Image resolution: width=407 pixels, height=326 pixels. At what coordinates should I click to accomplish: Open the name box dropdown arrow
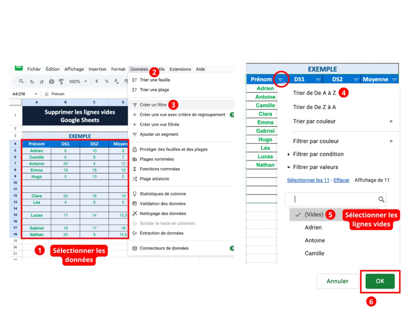pyautogui.click(x=36, y=94)
